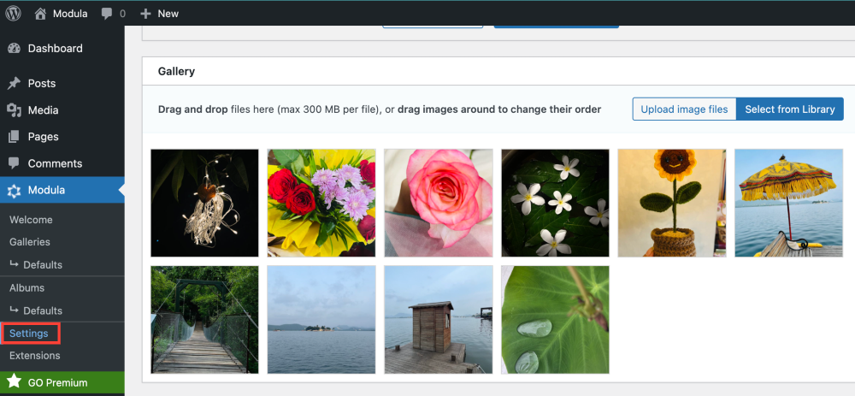Click the GO Premium star icon

14,381
